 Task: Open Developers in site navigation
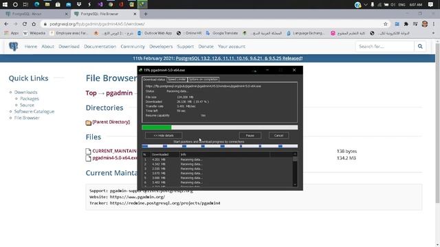(x=161, y=47)
